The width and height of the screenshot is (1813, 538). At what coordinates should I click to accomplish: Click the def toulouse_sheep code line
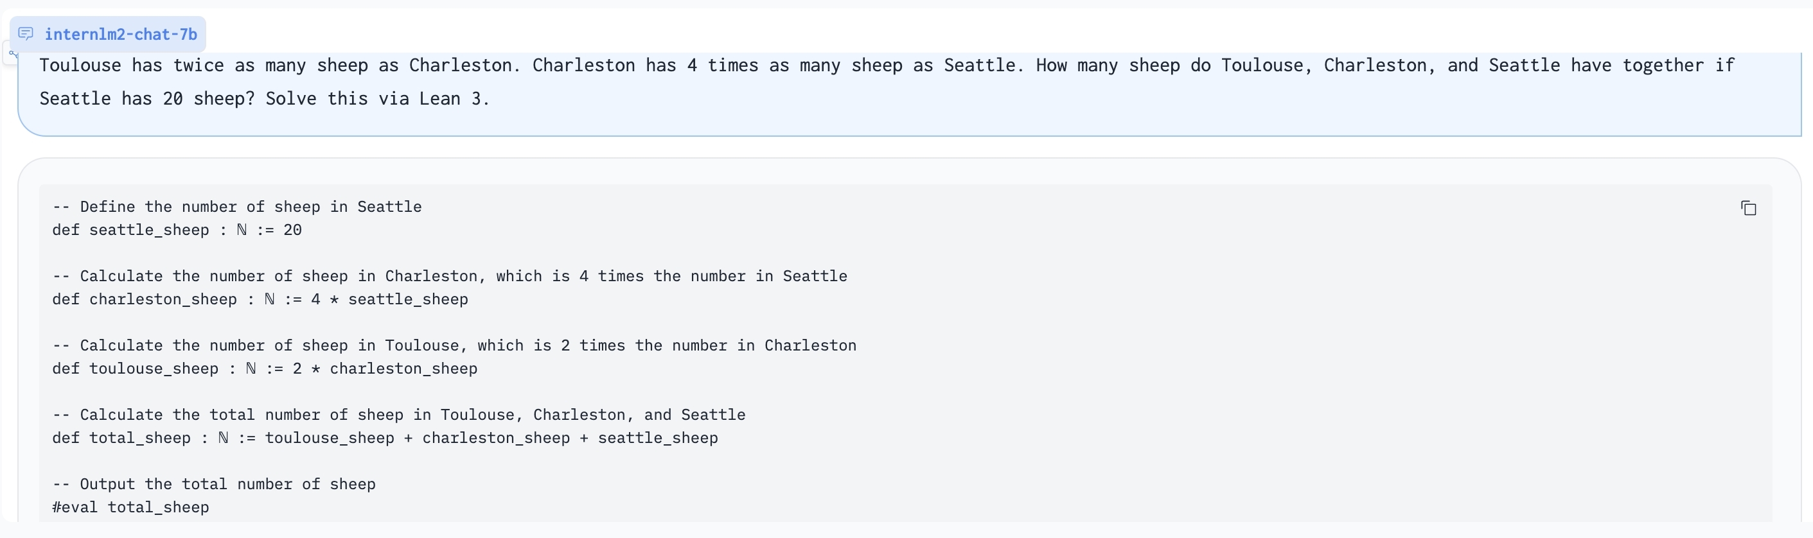265,369
